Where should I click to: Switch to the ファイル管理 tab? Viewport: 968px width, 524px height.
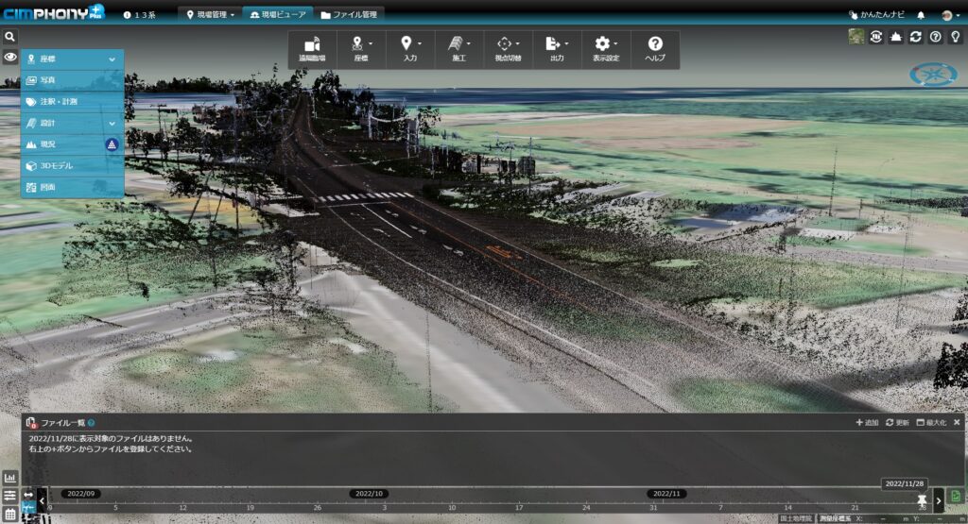tap(349, 15)
